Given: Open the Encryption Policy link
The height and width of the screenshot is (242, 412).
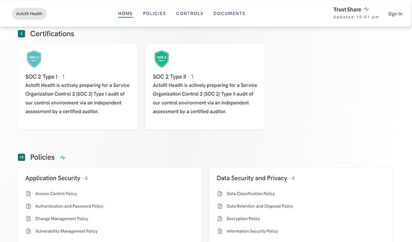Looking at the screenshot, I should click(243, 219).
